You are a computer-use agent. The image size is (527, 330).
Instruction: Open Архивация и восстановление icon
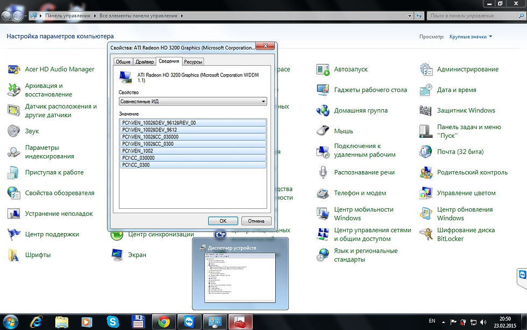click(x=14, y=90)
